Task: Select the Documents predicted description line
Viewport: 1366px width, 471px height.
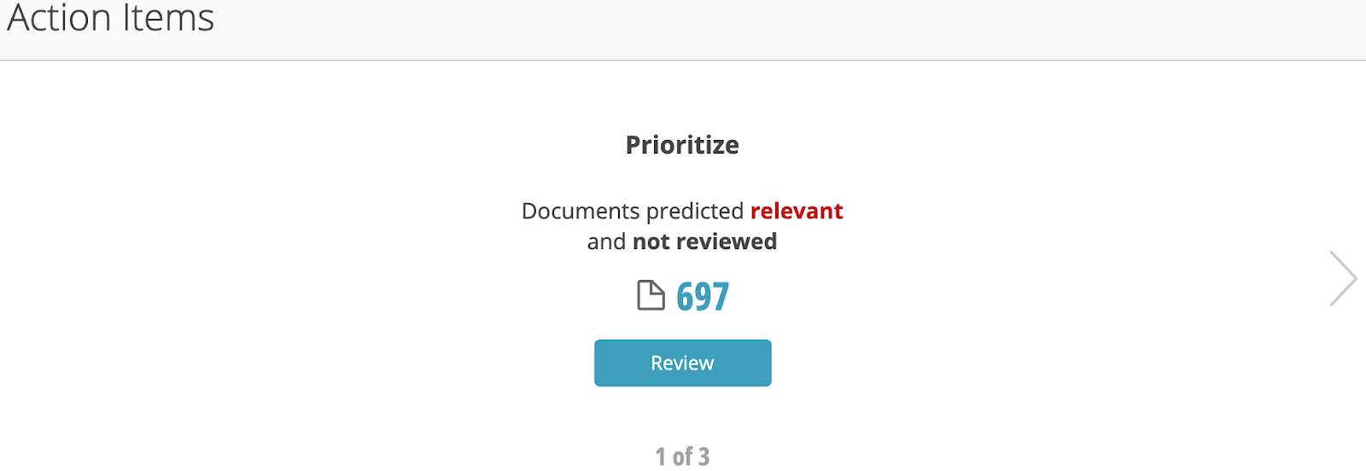Action: (682, 211)
